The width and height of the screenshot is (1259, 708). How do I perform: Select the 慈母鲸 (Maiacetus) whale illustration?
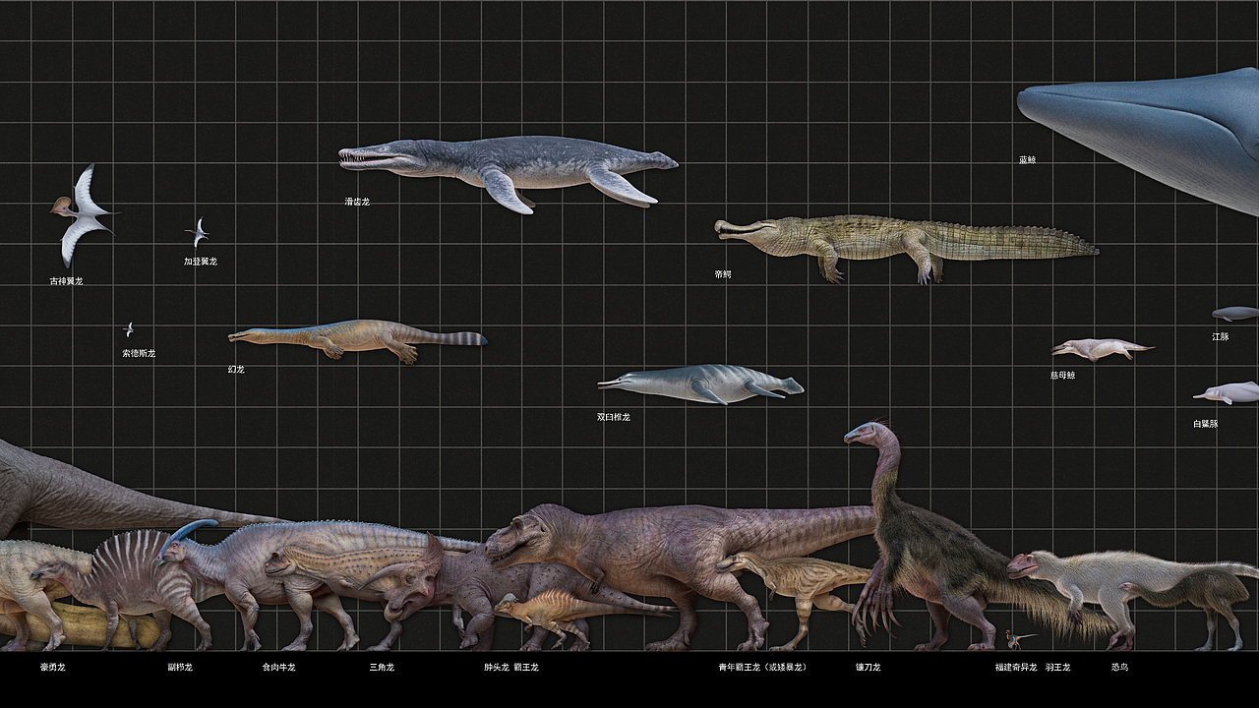click(x=1102, y=349)
